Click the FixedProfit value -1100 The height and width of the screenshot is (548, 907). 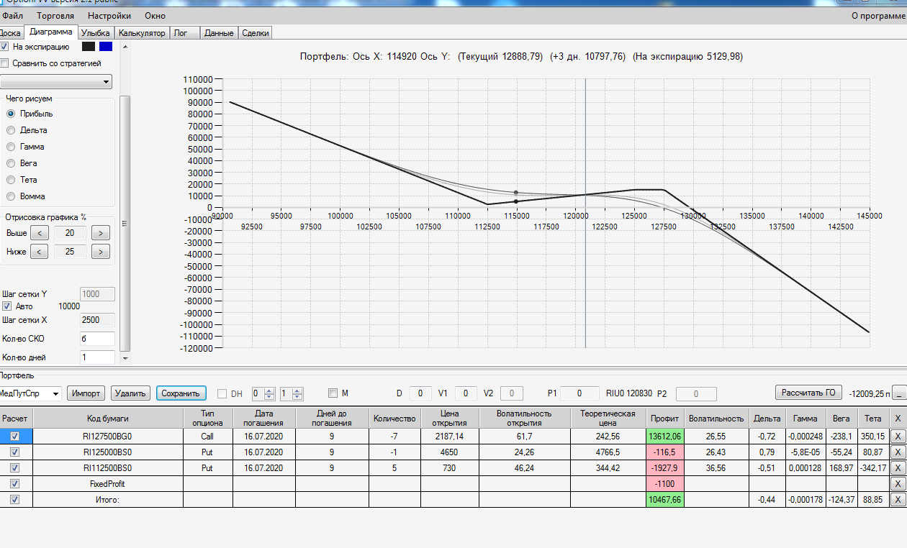click(664, 483)
